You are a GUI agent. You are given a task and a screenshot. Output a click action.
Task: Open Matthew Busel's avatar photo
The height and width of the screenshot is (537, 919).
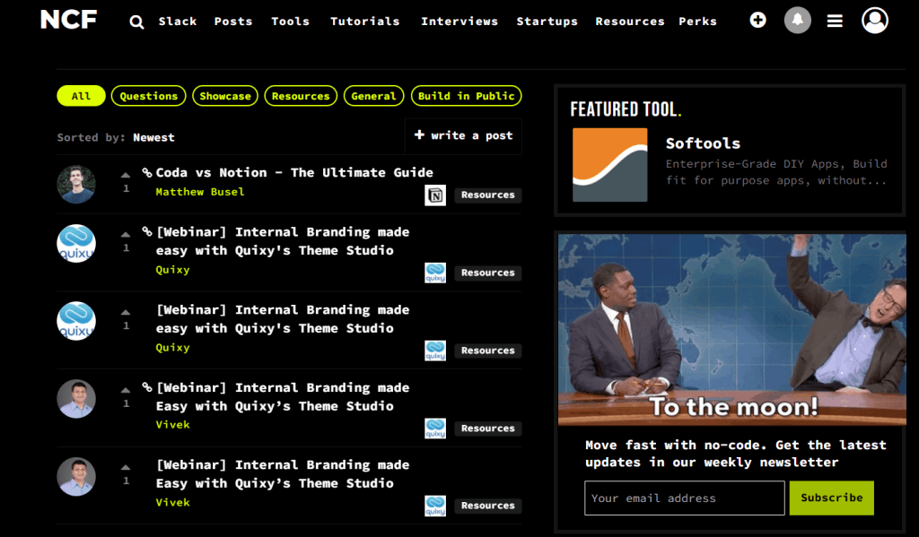(x=76, y=185)
